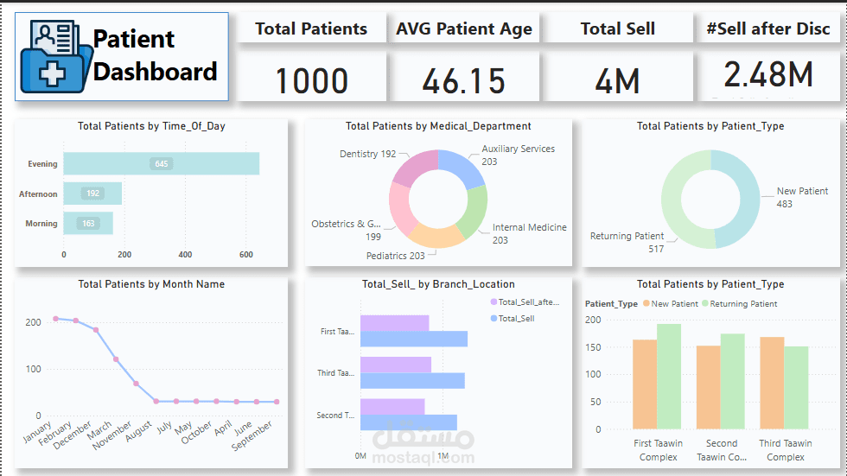Screen dimensions: 847x476
Task: Click the Total_Sell legend marker dot
Action: point(494,319)
